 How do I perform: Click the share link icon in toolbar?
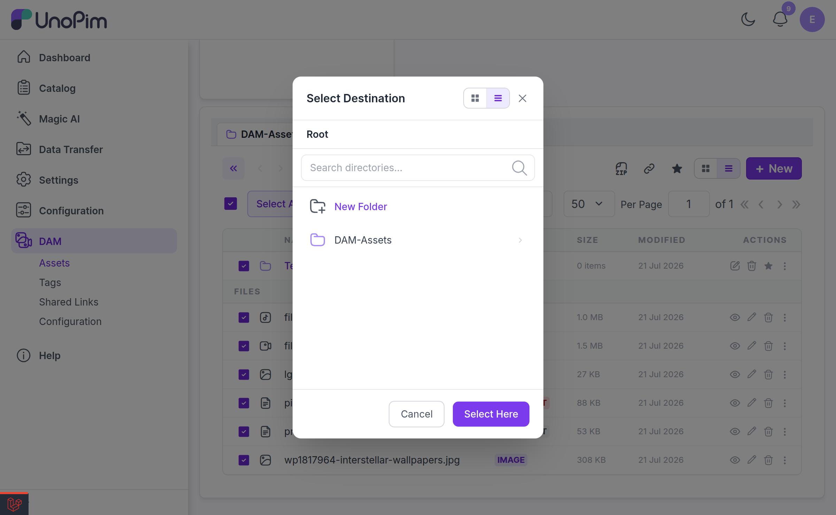coord(649,169)
